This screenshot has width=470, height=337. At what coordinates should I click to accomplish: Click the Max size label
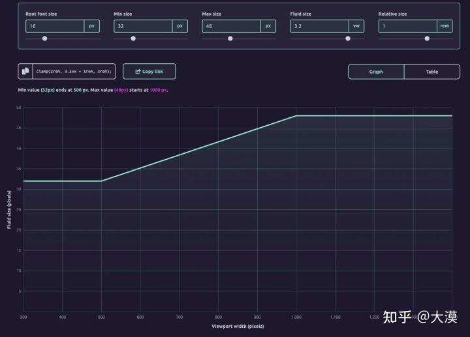tap(211, 14)
